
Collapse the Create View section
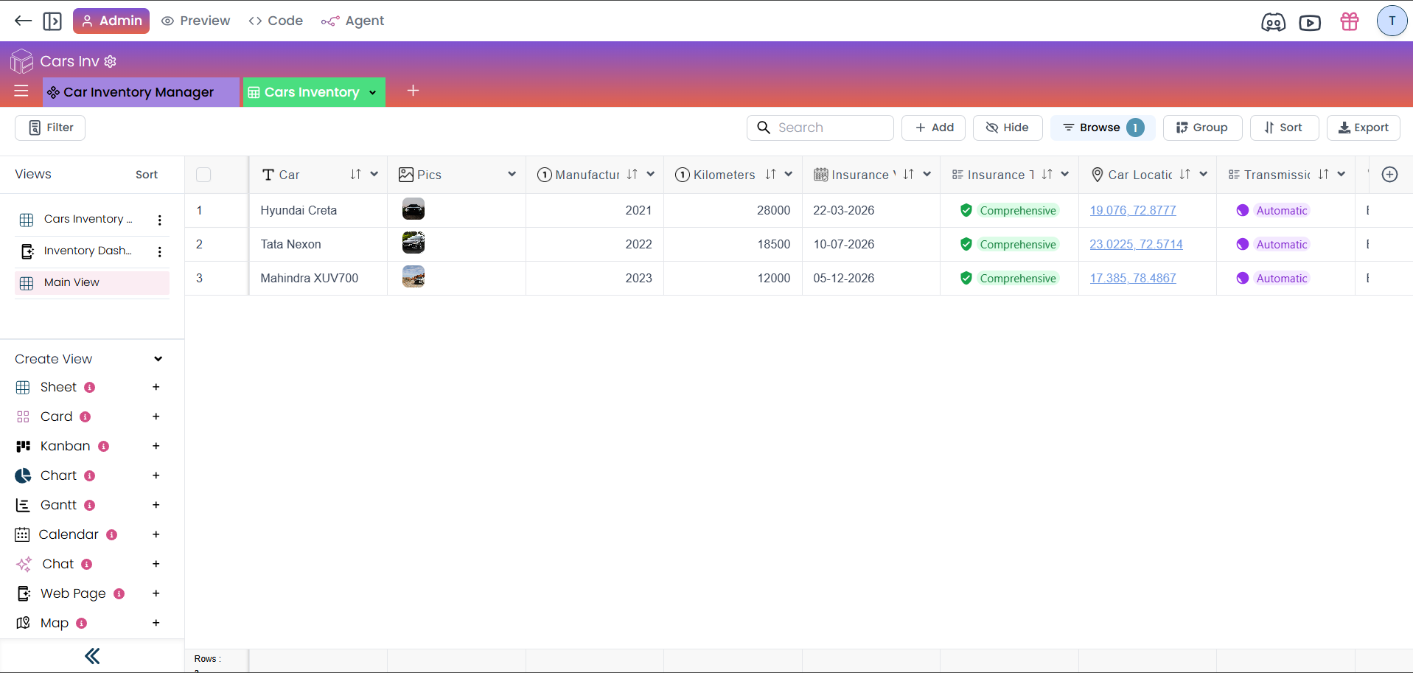(158, 359)
